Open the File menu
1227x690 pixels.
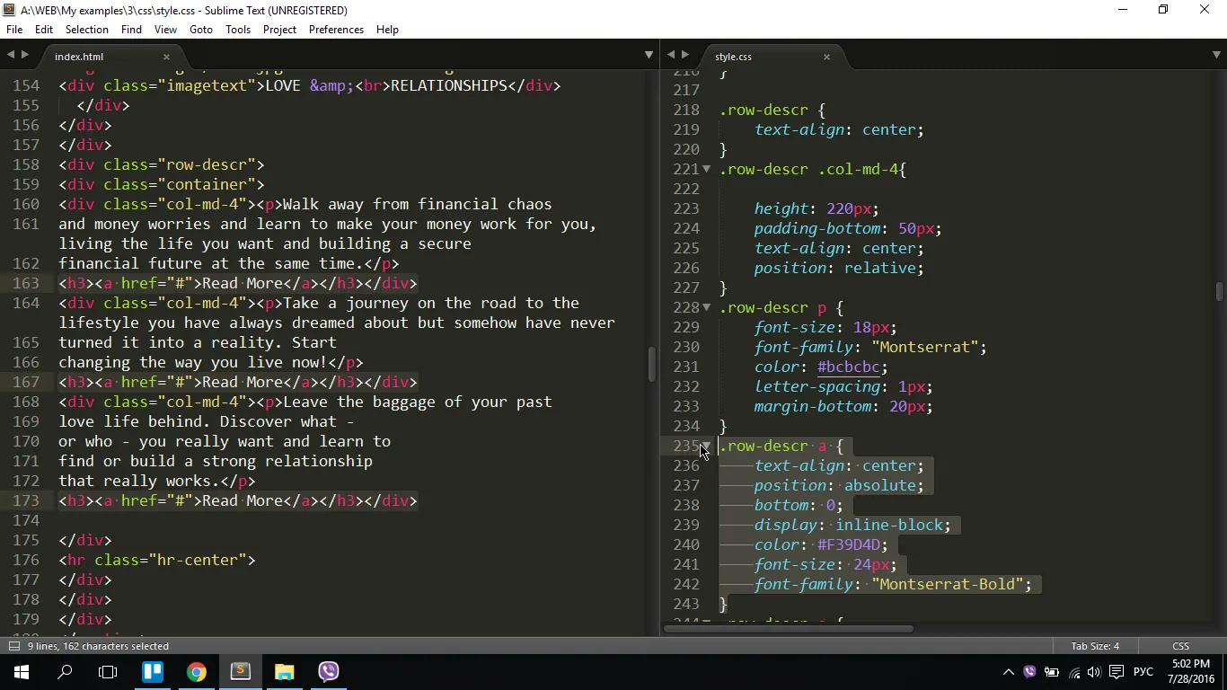pos(14,30)
